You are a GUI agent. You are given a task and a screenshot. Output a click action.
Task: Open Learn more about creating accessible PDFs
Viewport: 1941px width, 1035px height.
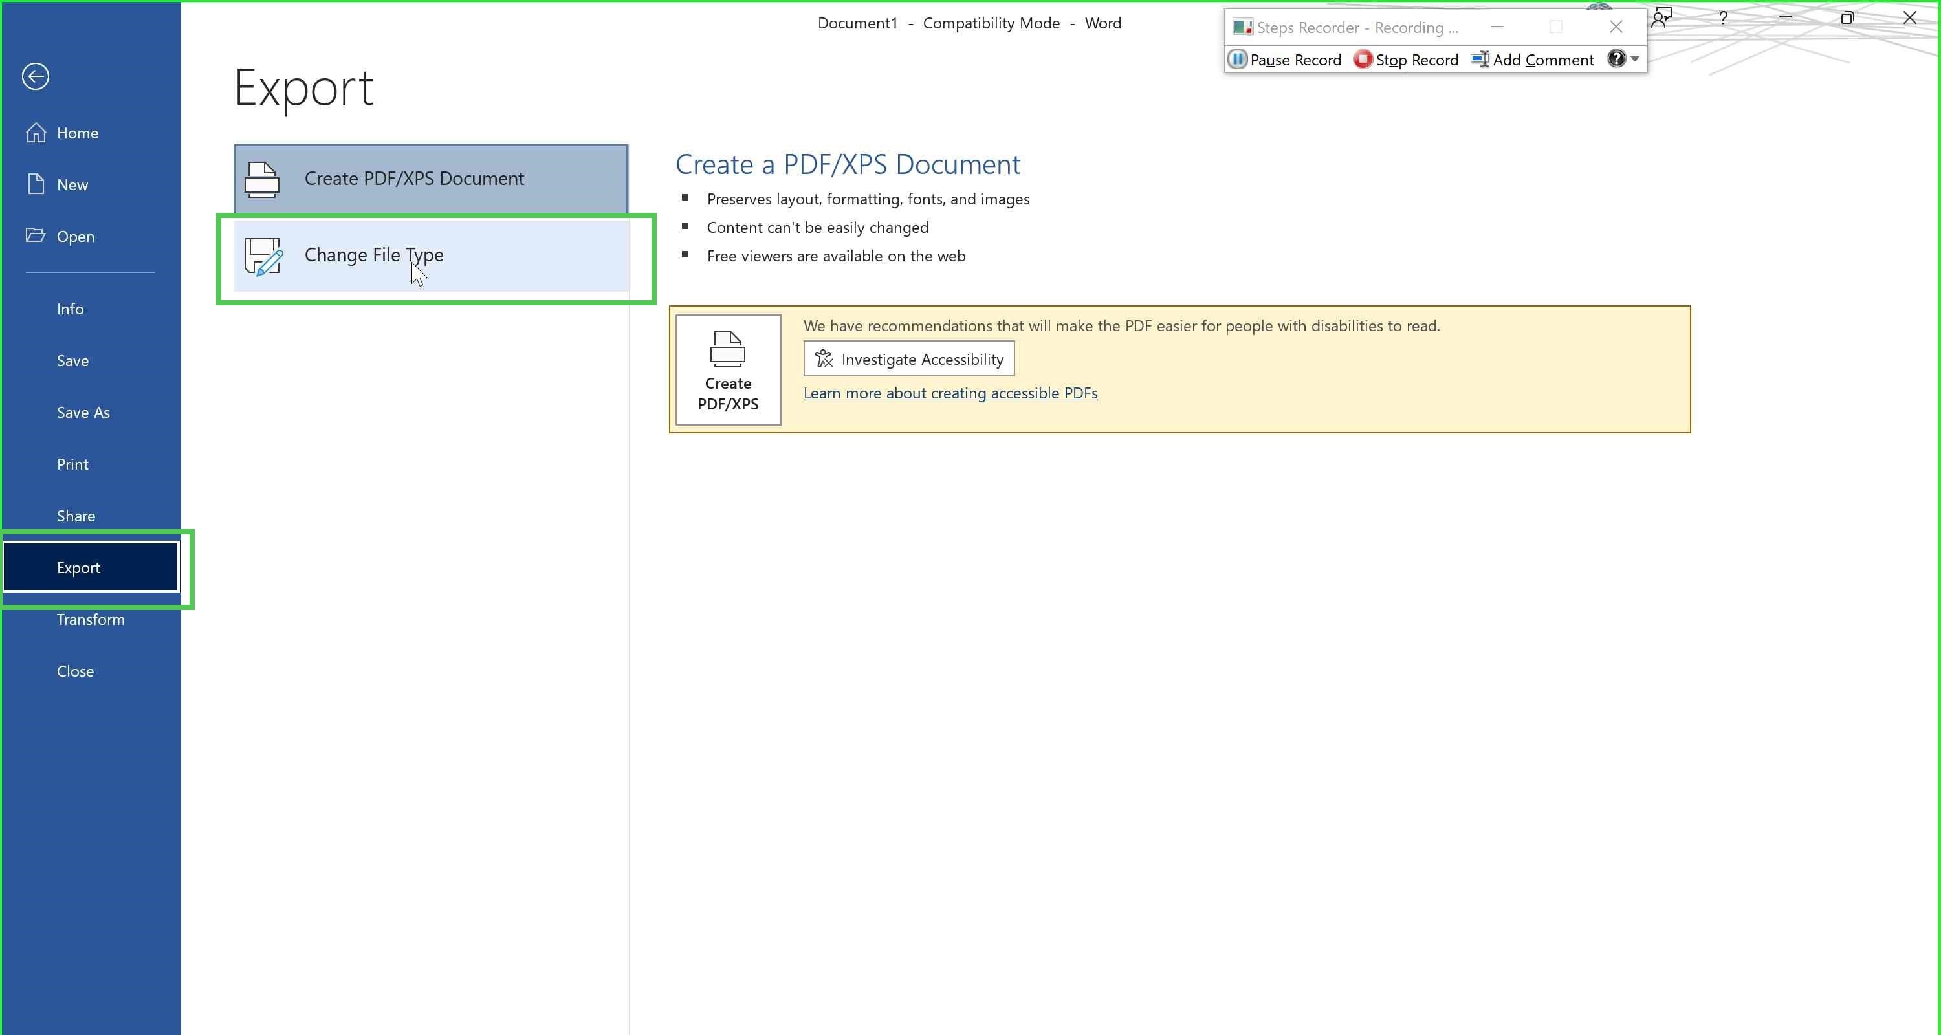pyautogui.click(x=950, y=393)
